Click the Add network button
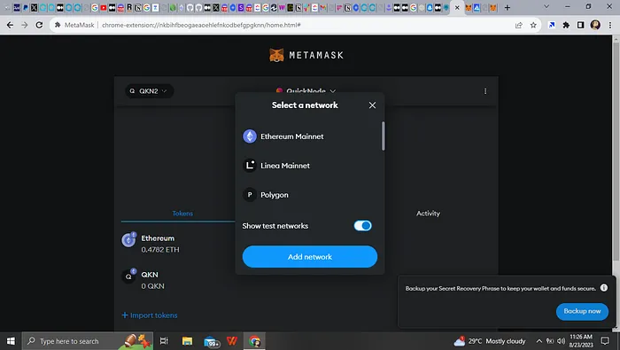620x350 pixels. 310,257
